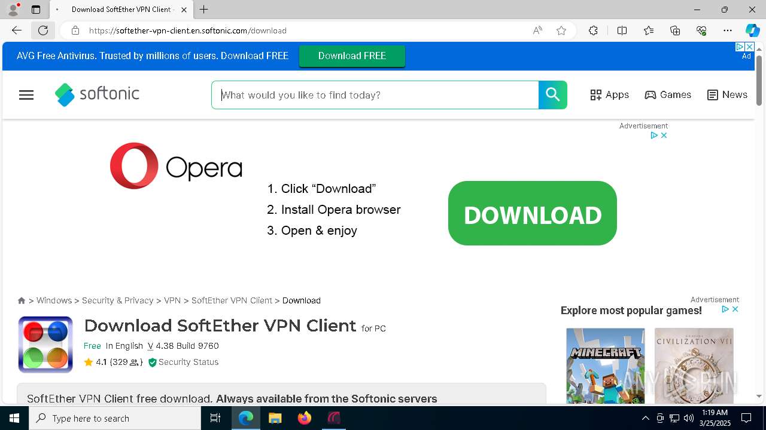Open the notification center icon

746,418
